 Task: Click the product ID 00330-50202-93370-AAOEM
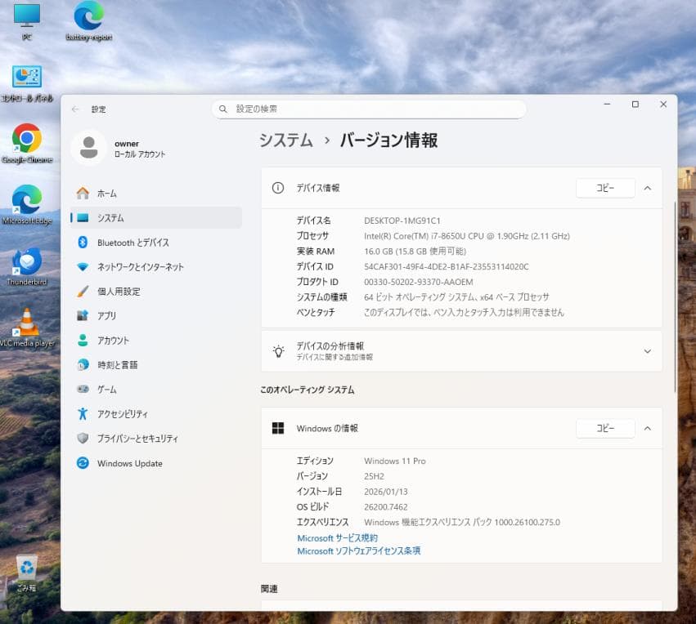click(x=419, y=282)
